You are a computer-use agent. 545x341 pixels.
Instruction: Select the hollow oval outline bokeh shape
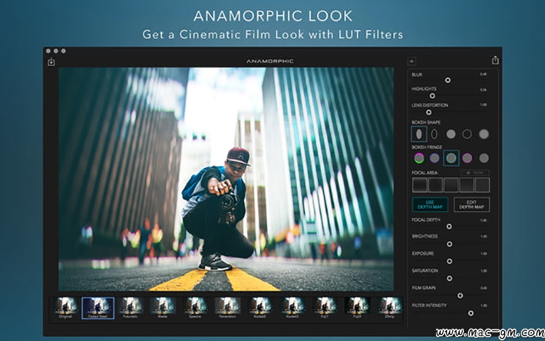click(434, 134)
